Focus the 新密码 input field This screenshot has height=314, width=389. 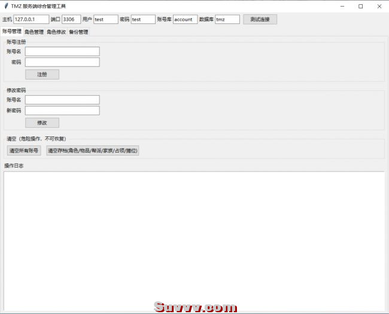click(x=62, y=111)
